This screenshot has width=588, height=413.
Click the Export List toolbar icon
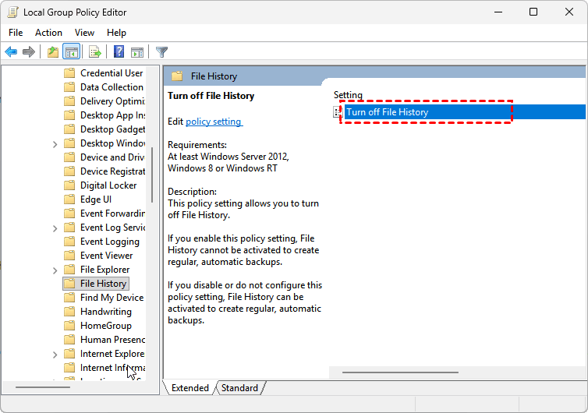tap(94, 52)
